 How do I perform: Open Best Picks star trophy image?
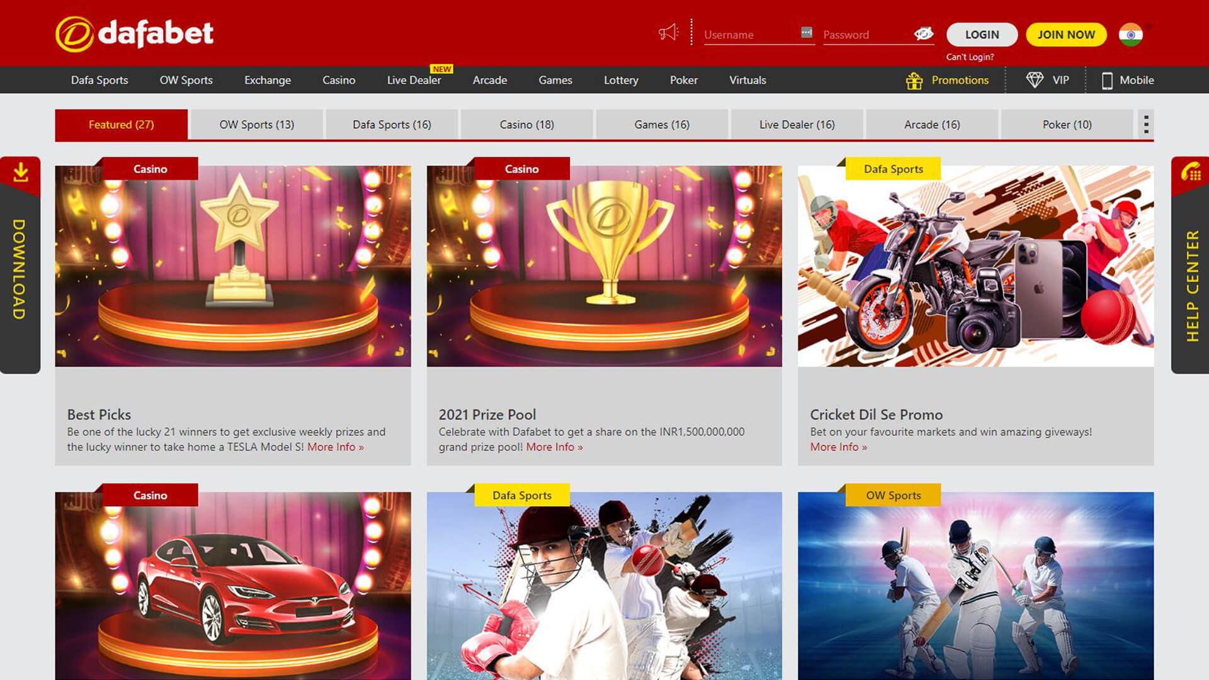tap(233, 266)
